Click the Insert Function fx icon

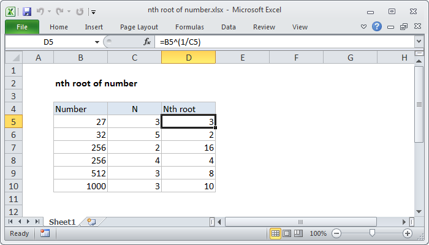(x=147, y=42)
